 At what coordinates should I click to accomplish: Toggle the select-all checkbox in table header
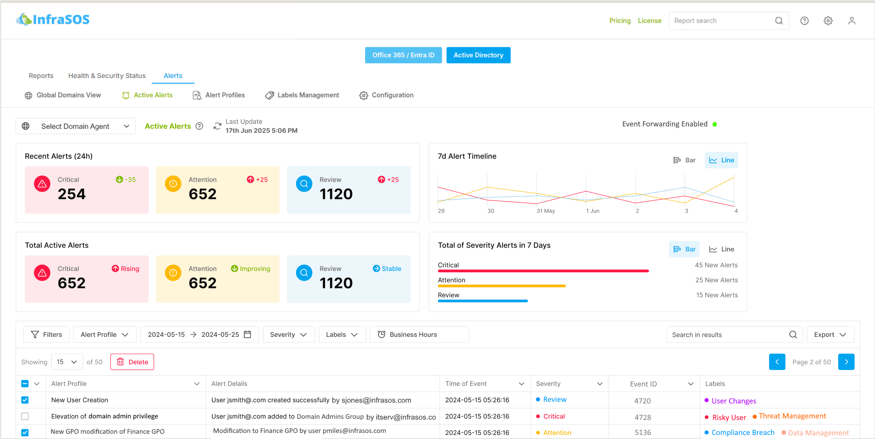25,384
